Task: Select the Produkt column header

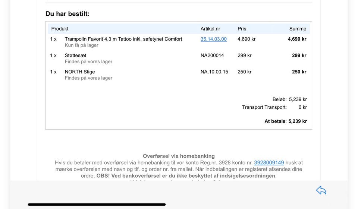Action: (x=60, y=29)
